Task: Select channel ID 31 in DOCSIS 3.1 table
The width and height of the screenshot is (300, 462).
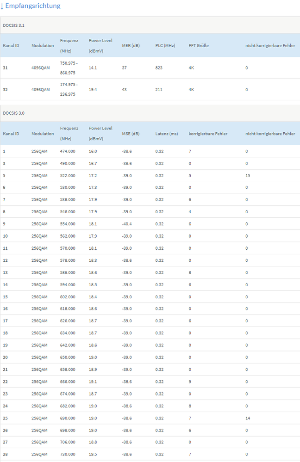Action: [x=5, y=68]
